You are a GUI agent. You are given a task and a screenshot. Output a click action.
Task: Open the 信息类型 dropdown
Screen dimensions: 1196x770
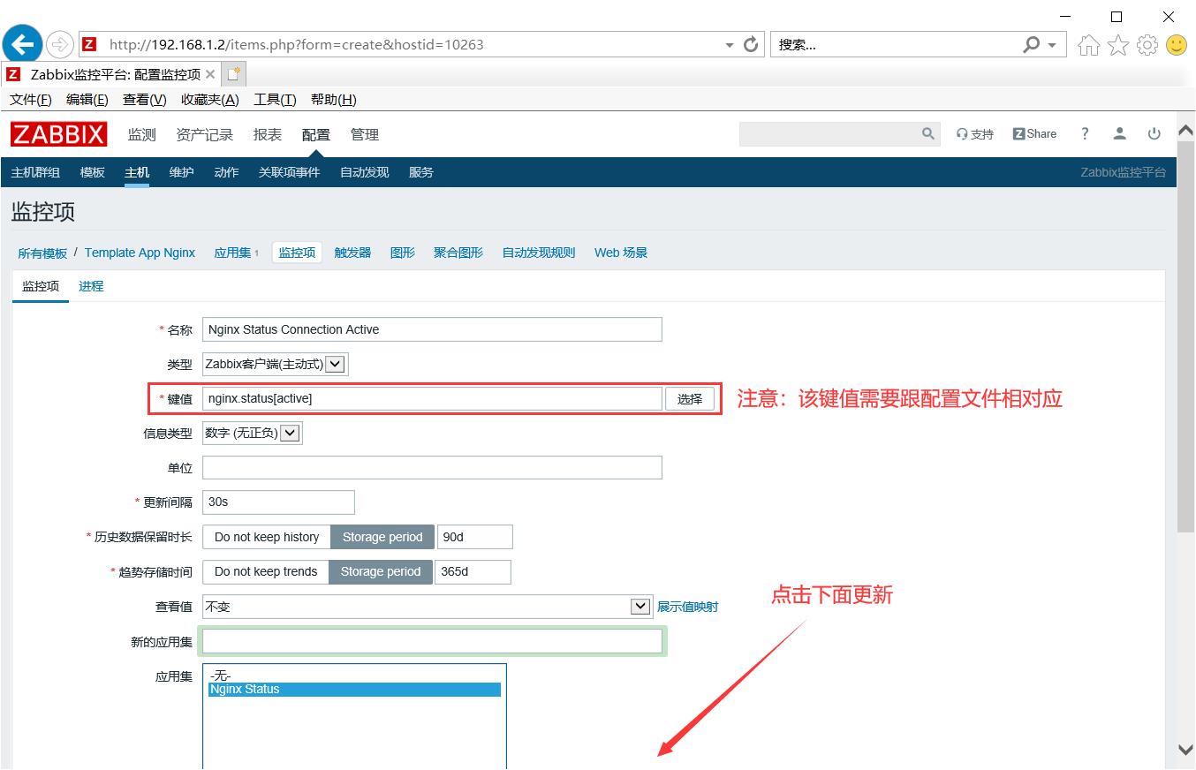252,433
